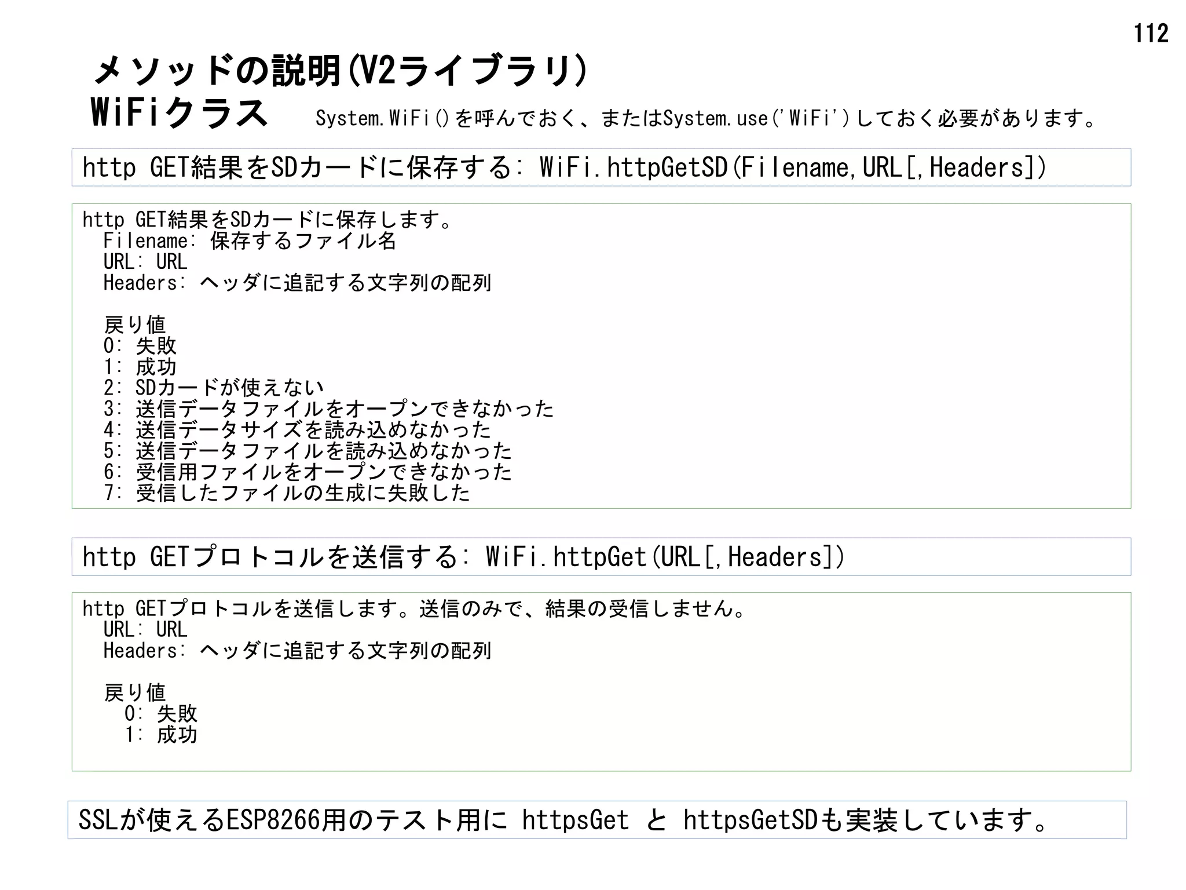Click the URL: URL line in httpGet description
Screen dimensions: 1186x890
[145, 629]
